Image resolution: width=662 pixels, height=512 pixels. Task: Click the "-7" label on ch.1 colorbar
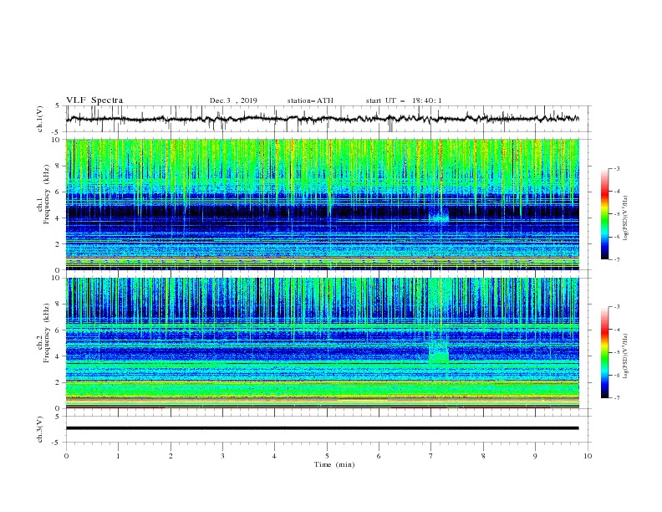pos(617,259)
